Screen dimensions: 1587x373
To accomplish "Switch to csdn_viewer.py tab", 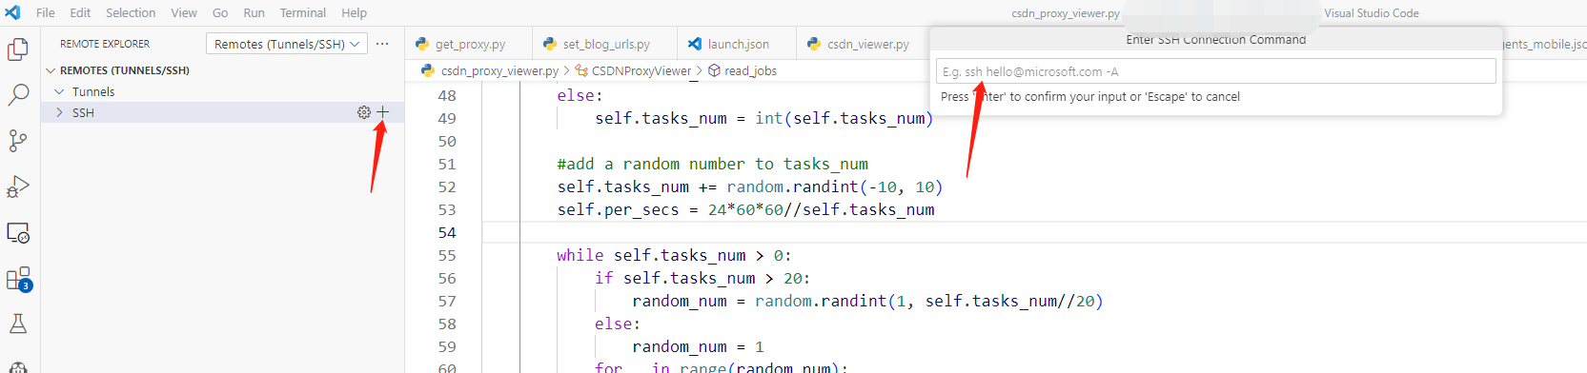I will pos(858,44).
